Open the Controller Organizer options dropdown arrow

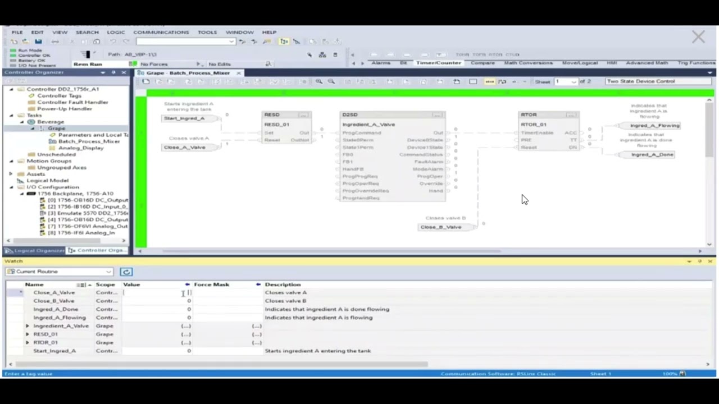tap(103, 72)
